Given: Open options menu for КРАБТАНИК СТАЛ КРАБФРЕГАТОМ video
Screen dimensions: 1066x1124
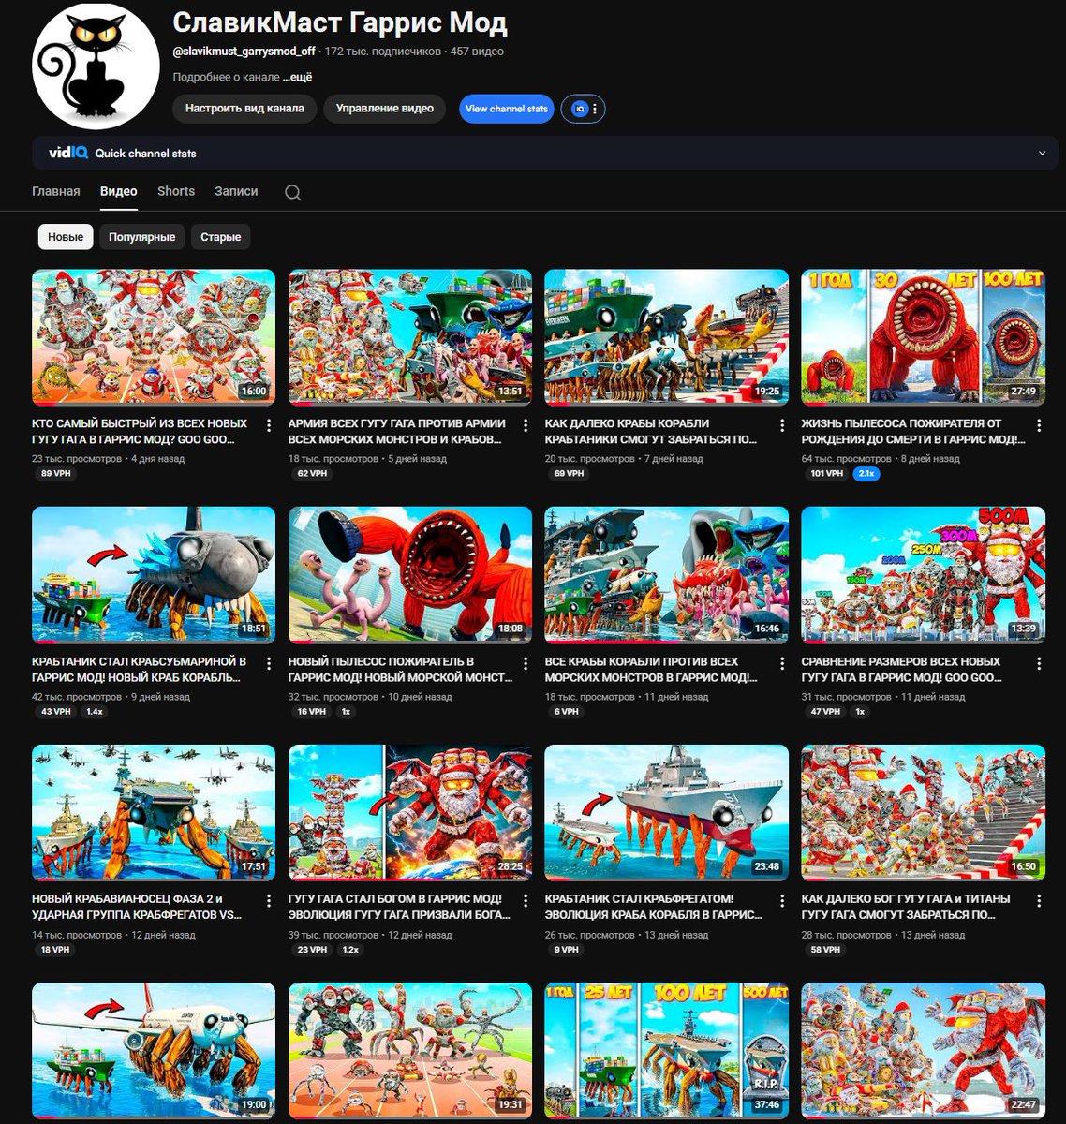Looking at the screenshot, I should pos(782,901).
